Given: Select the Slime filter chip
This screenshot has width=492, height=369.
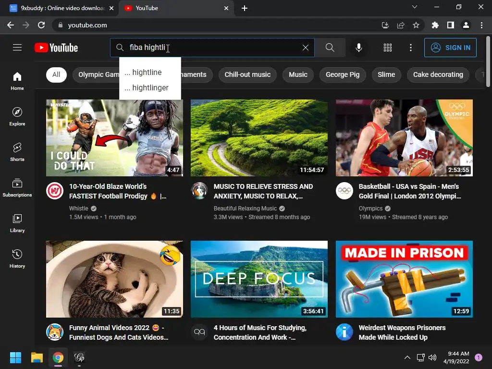Looking at the screenshot, I should click(x=386, y=74).
